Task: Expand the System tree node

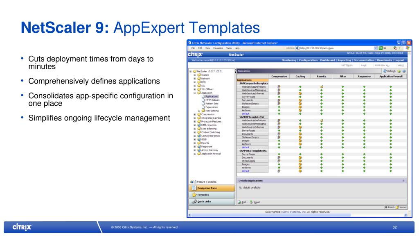Action: click(195, 75)
